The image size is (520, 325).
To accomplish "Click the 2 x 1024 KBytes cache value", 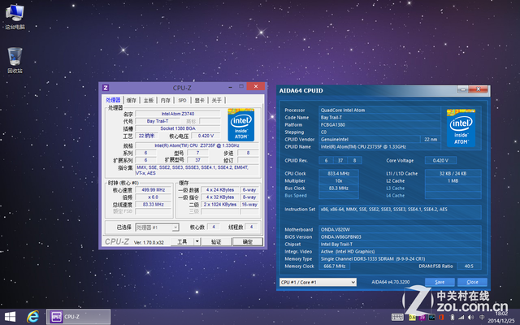I will [x=220, y=204].
